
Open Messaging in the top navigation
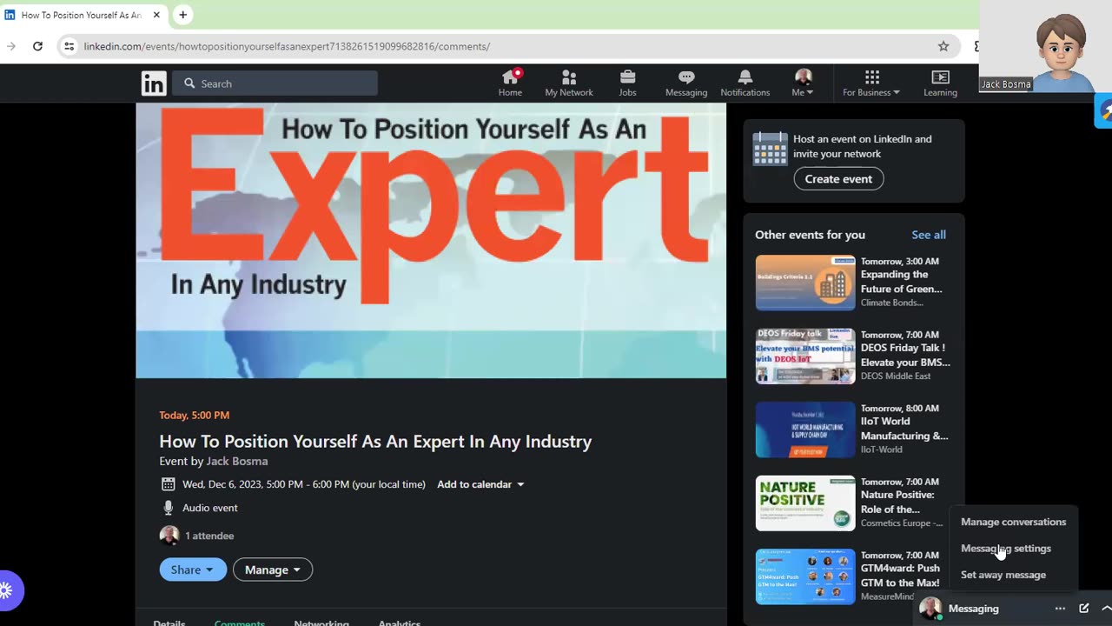[686, 83]
